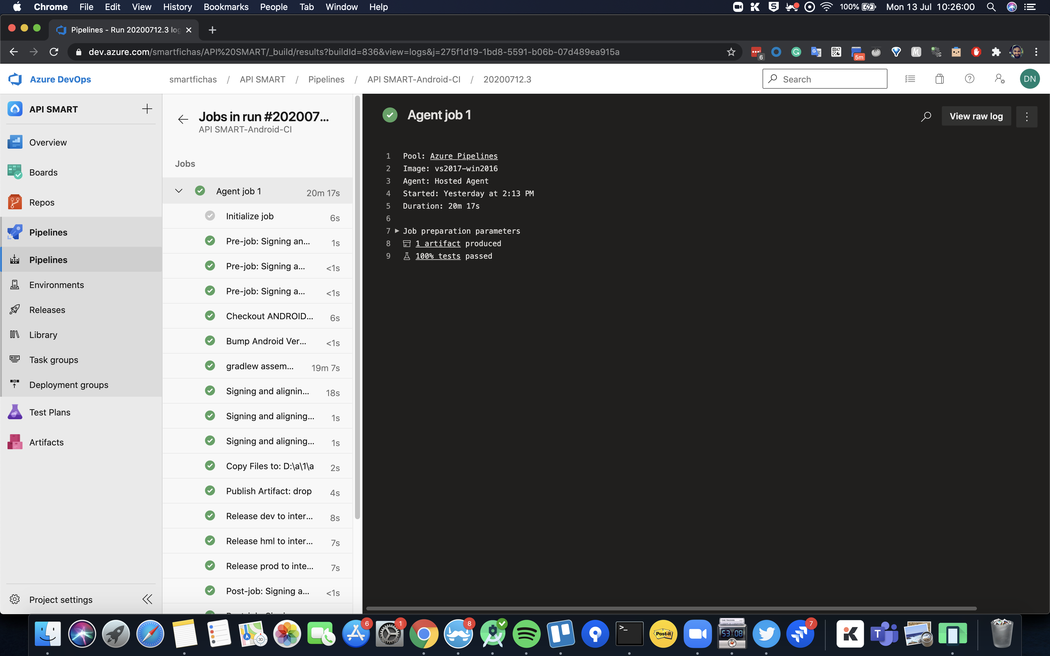Go back using the Jobs arrow
This screenshot has height=656, width=1050.
[x=183, y=119]
